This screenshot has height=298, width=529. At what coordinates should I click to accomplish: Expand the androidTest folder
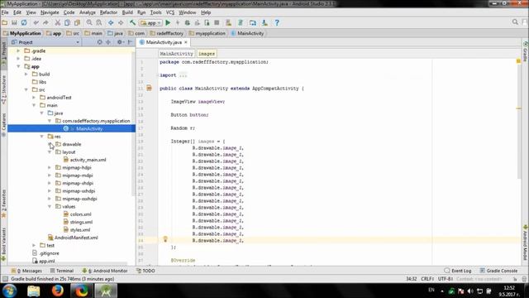point(34,98)
